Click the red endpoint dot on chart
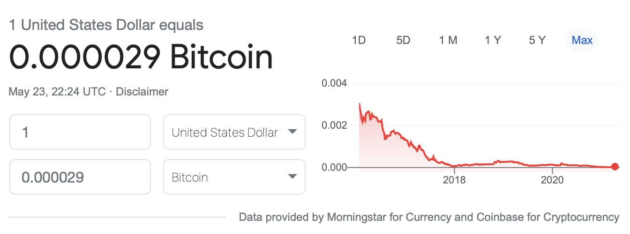This screenshot has width=630, height=234. 615,167
